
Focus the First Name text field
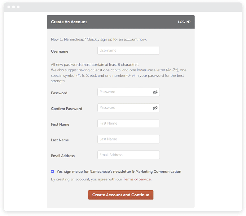(128, 123)
